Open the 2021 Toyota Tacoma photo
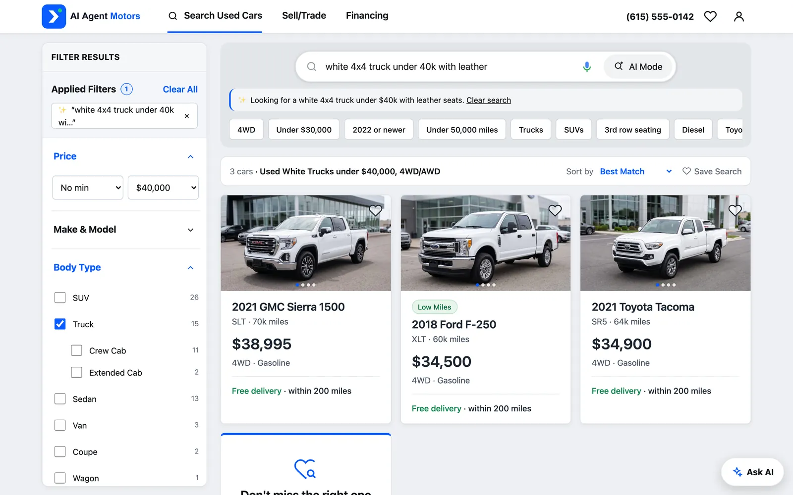Image resolution: width=793 pixels, height=495 pixels. 666,243
